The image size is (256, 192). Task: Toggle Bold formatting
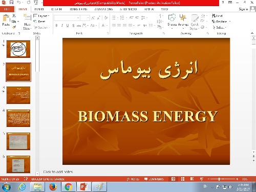(56, 26)
